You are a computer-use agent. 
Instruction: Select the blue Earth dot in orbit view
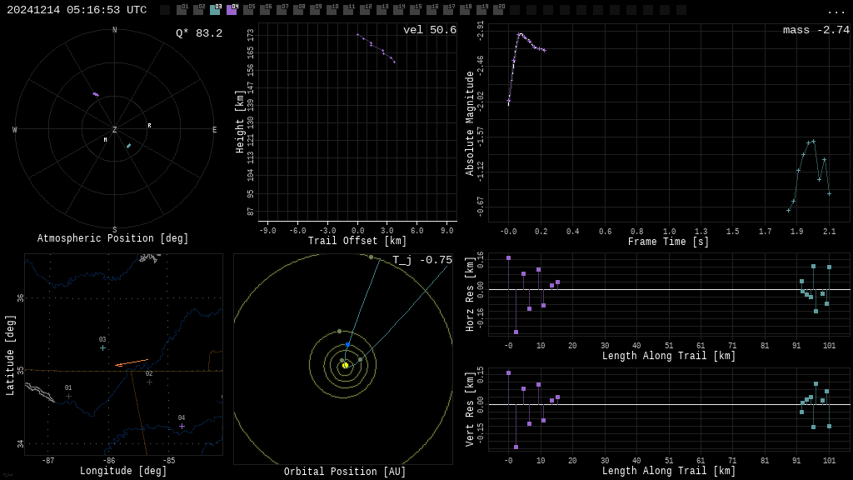(348, 344)
